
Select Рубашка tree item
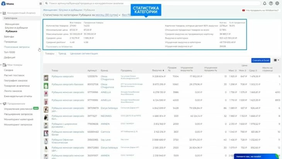coord(11,31)
